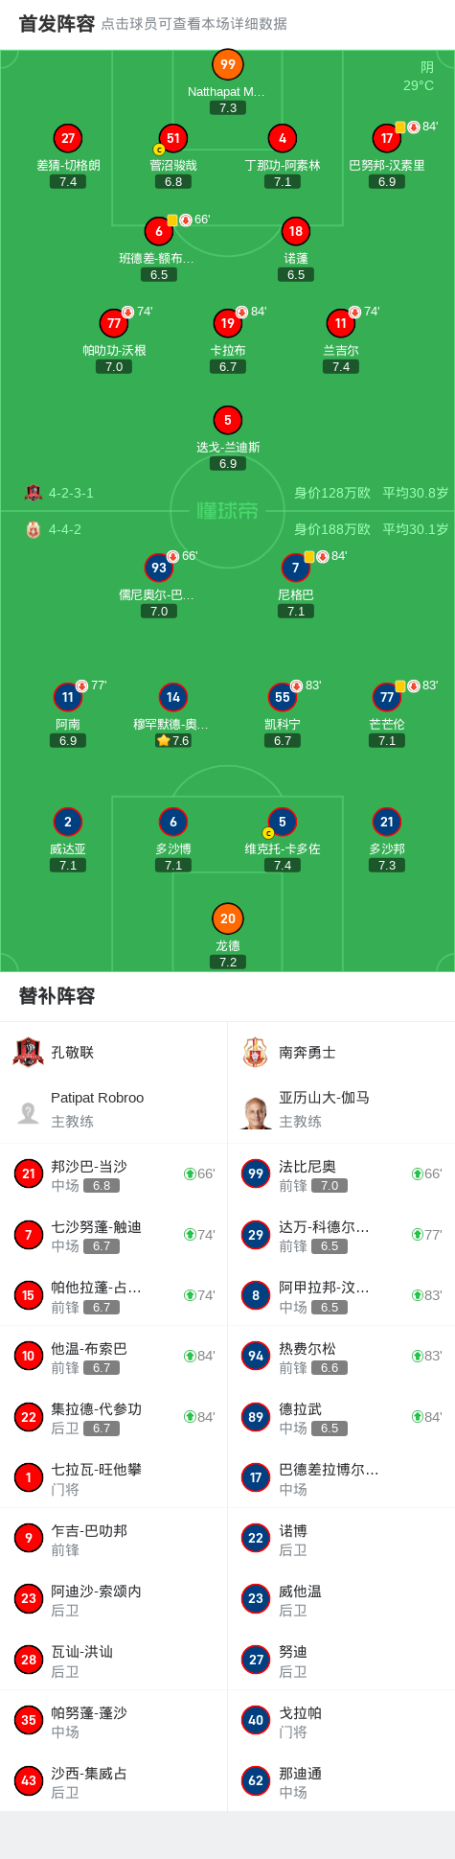
Task: Click 南奔勇士 team crest in substitutes section
Action: coord(255,1052)
